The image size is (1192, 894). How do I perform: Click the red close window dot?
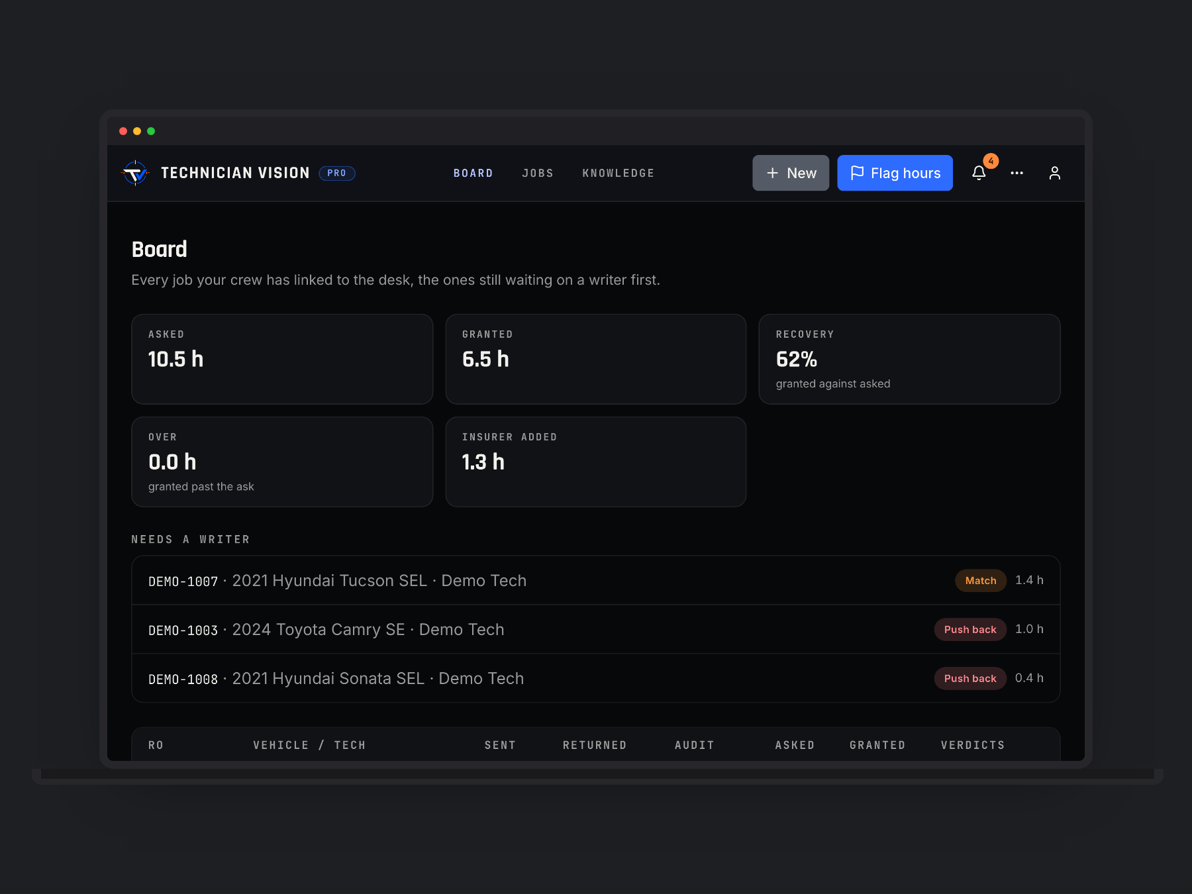point(123,131)
